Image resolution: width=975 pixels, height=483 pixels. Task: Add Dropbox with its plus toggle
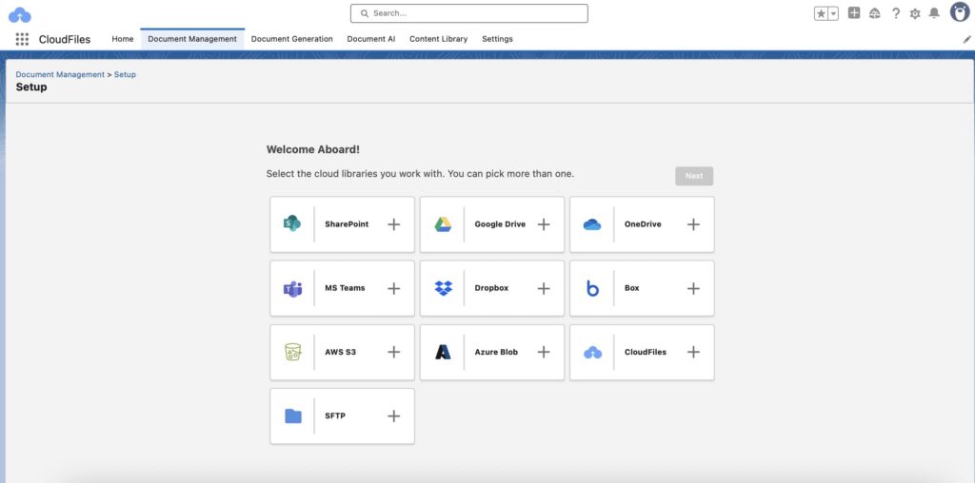[544, 289]
